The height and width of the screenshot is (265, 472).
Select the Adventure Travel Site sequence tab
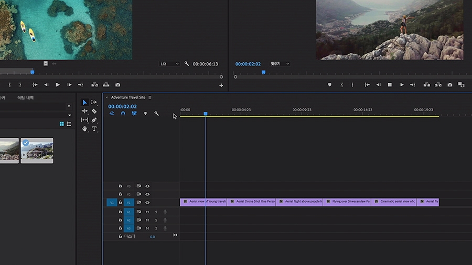click(x=128, y=97)
